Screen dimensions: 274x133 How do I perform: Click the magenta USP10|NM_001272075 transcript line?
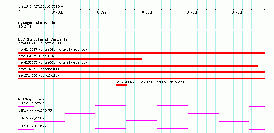(142, 113)
